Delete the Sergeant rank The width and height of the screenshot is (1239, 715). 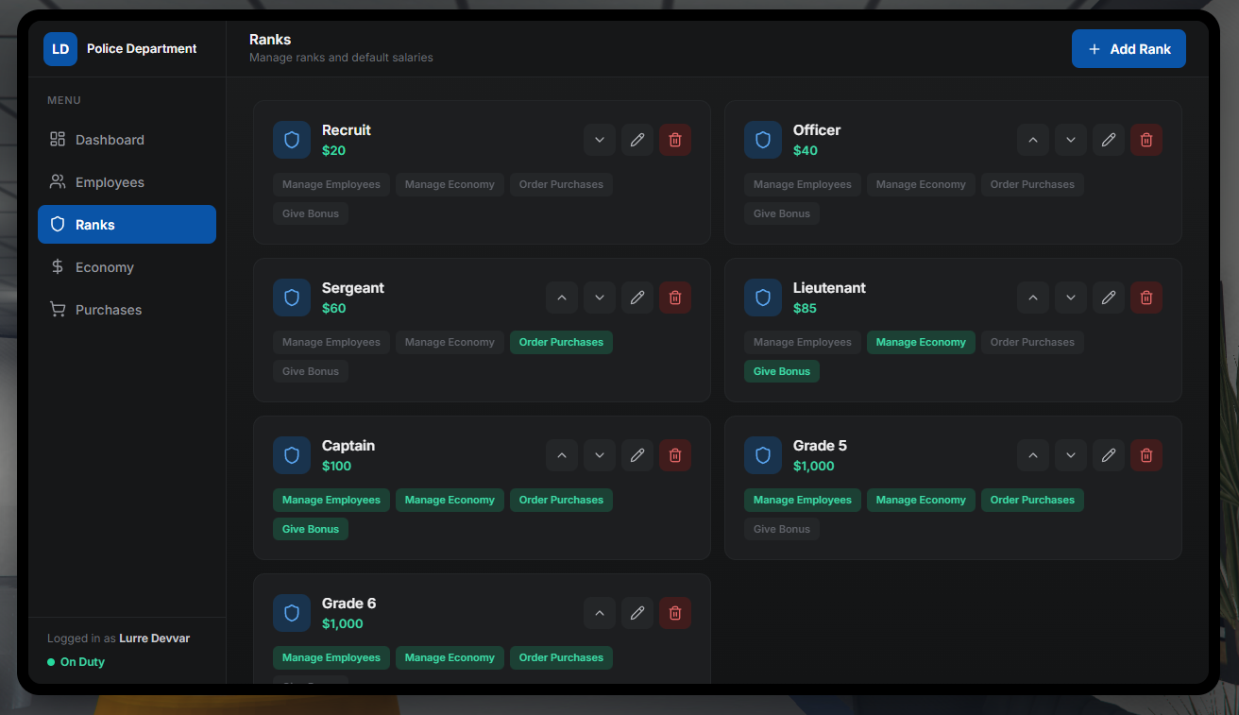(x=675, y=298)
